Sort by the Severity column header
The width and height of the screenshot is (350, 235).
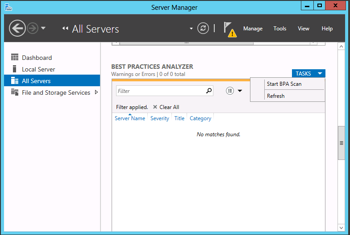160,118
